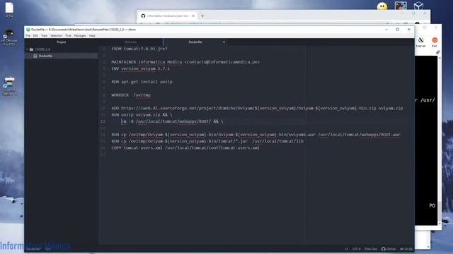Click the COPY tomcat-users.xml line

[x=185, y=147]
